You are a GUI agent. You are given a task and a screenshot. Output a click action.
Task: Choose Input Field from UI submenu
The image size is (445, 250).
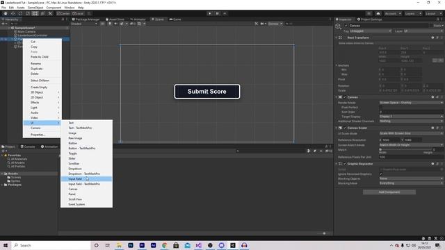tap(86, 179)
